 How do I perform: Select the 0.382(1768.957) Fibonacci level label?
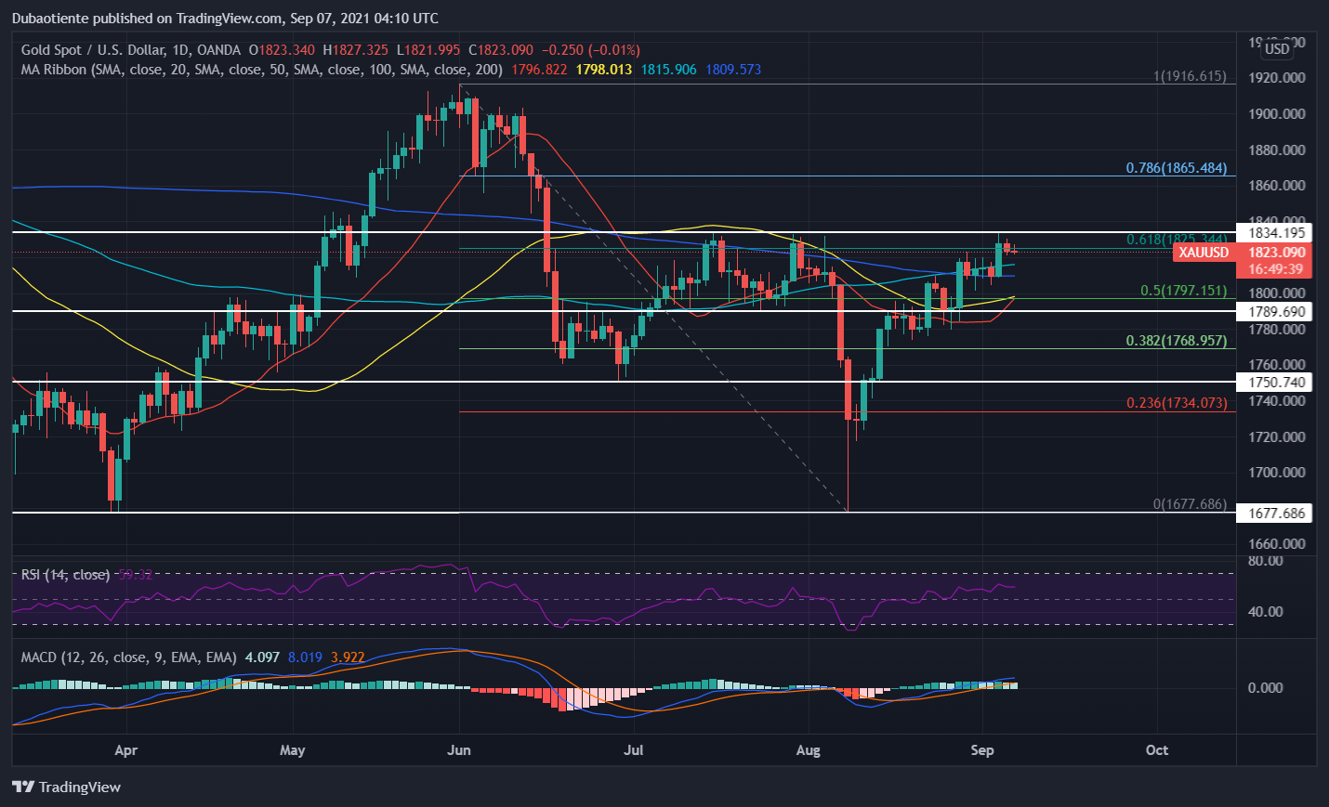1177,341
